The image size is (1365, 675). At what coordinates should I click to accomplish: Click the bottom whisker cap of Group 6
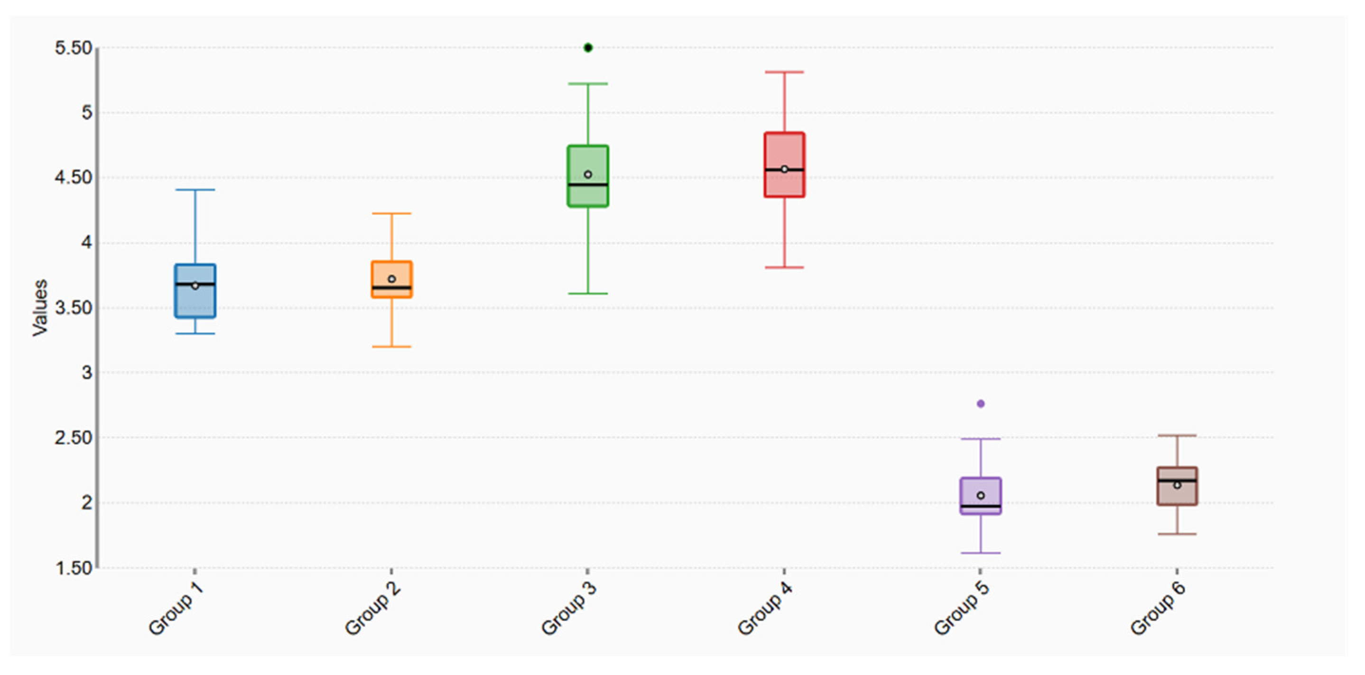click(1177, 534)
